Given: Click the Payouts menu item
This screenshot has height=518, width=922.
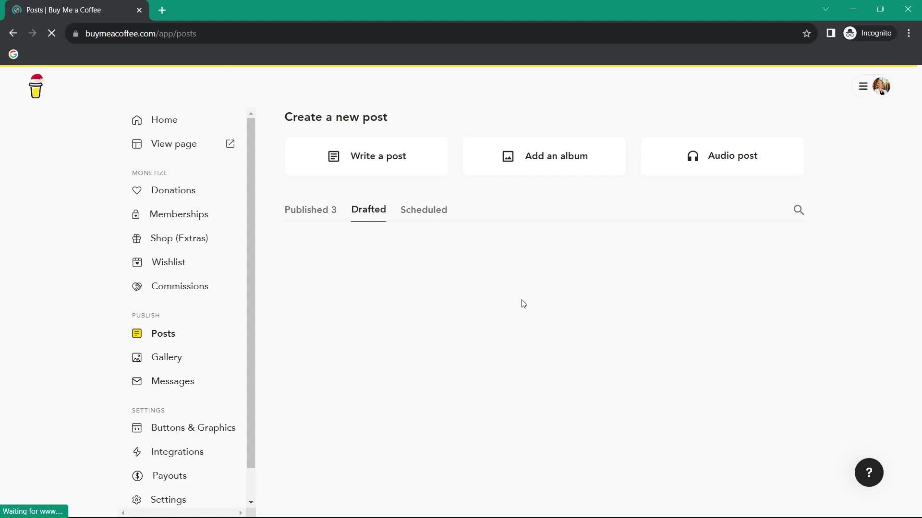Looking at the screenshot, I should coord(169,475).
